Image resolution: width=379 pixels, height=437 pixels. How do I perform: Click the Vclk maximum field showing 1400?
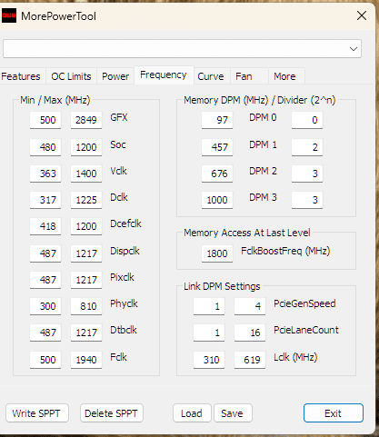tap(86, 174)
